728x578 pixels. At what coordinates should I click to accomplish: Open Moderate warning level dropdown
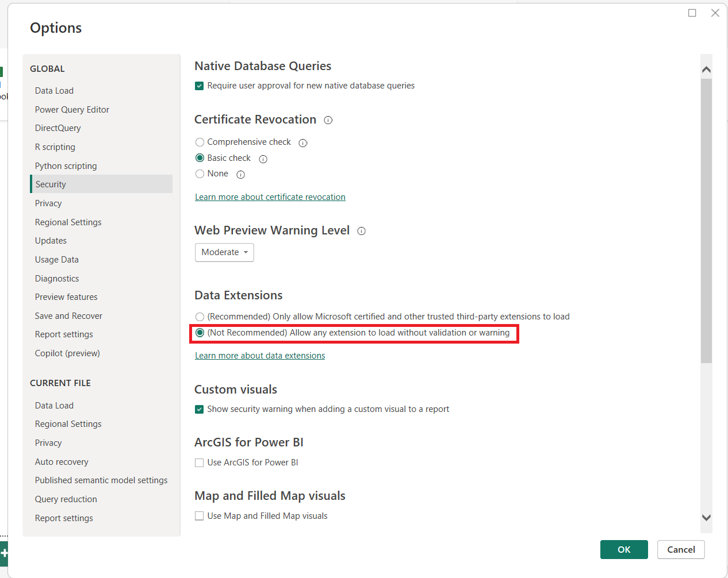pos(224,252)
